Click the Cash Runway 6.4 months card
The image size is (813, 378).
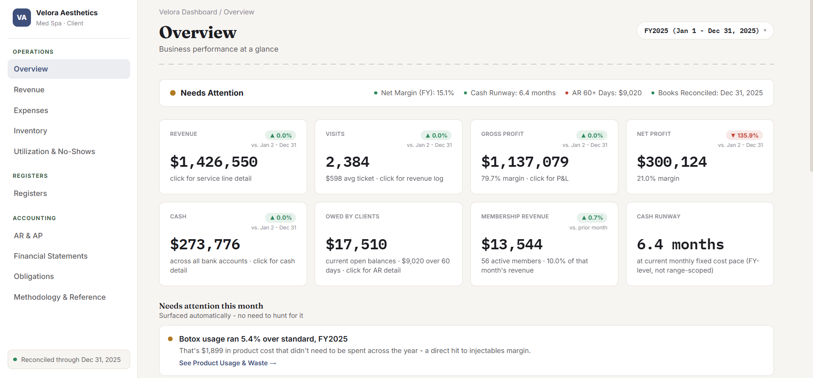[x=700, y=244]
